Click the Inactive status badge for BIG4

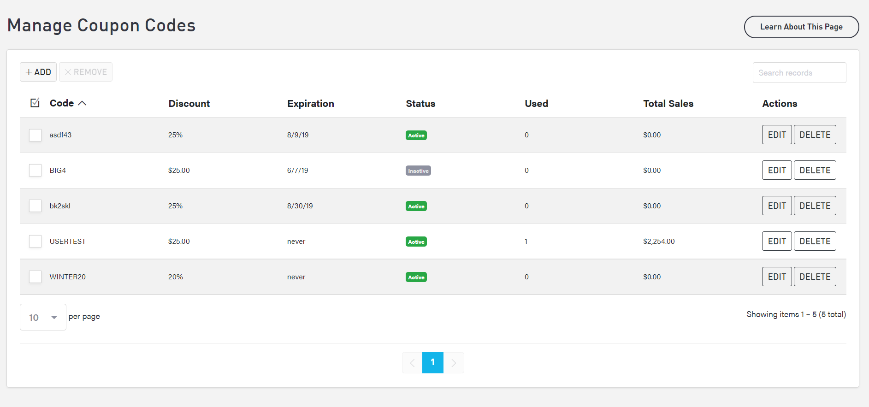coord(418,171)
